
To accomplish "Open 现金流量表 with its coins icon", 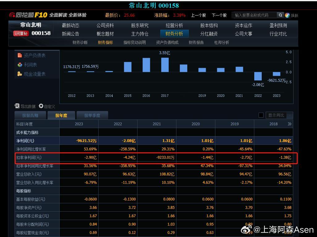I will click(x=32, y=74).
